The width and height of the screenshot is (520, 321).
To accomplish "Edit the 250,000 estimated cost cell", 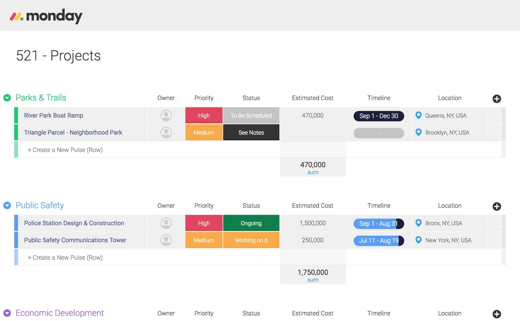I will pos(313,240).
